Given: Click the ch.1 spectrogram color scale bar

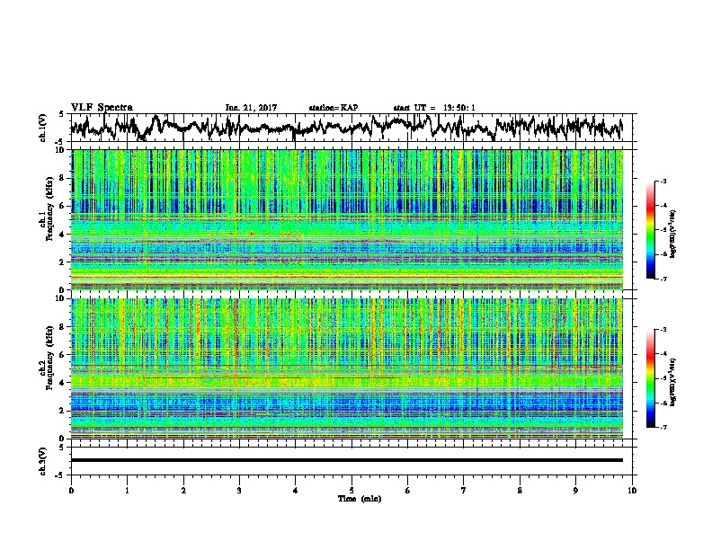Looking at the screenshot, I should [x=650, y=230].
